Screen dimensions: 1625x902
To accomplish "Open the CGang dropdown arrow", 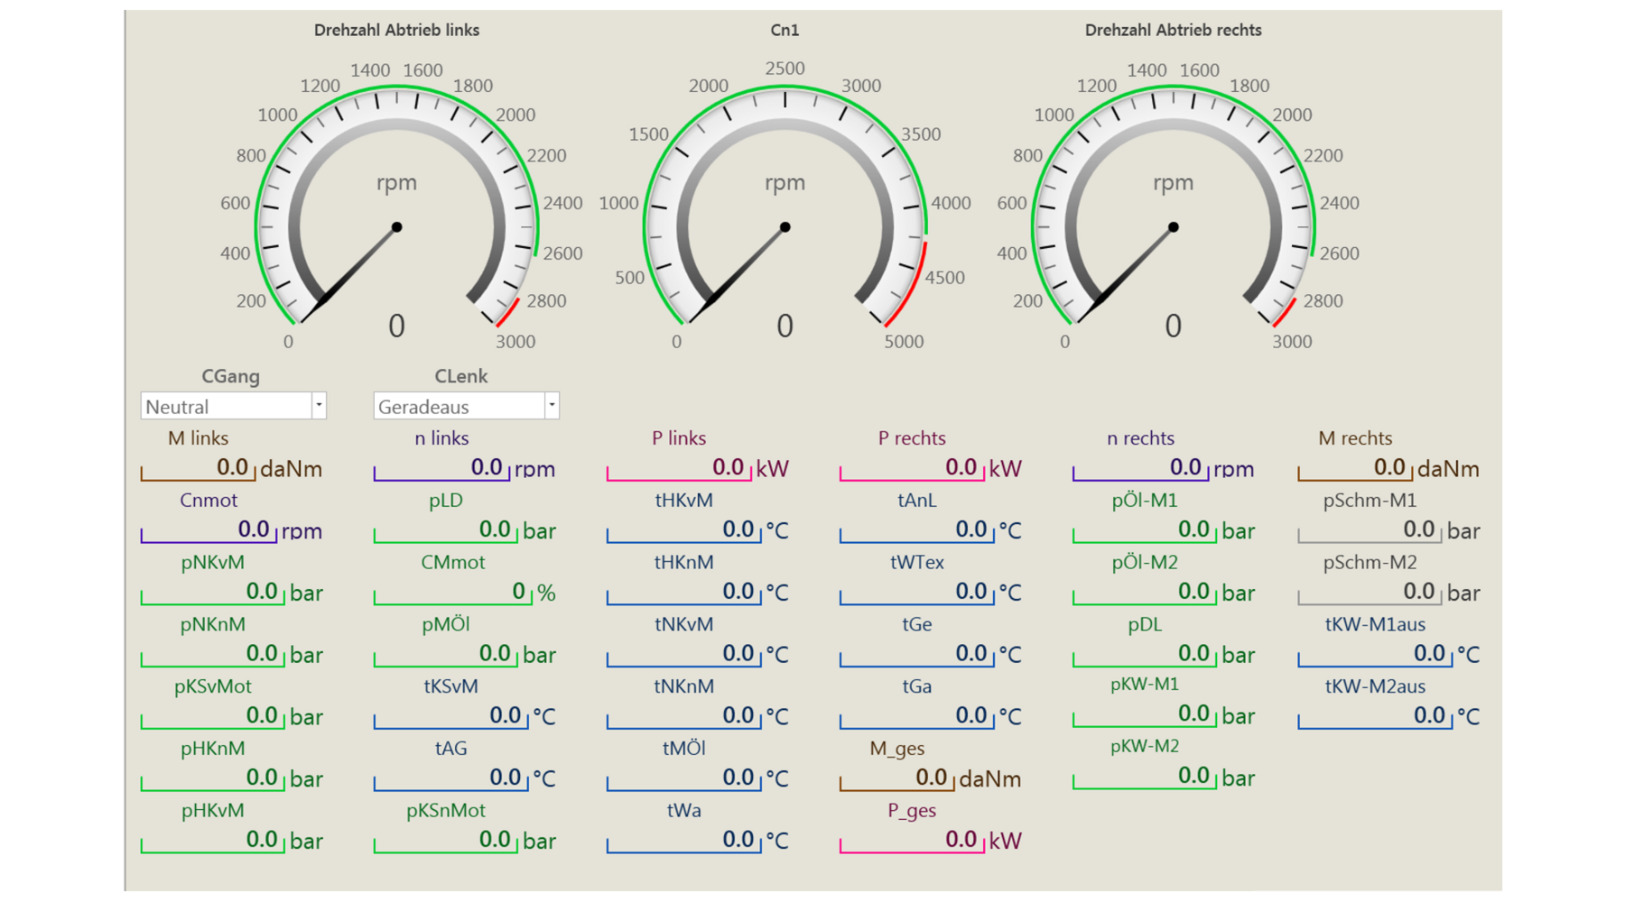I will click(319, 406).
